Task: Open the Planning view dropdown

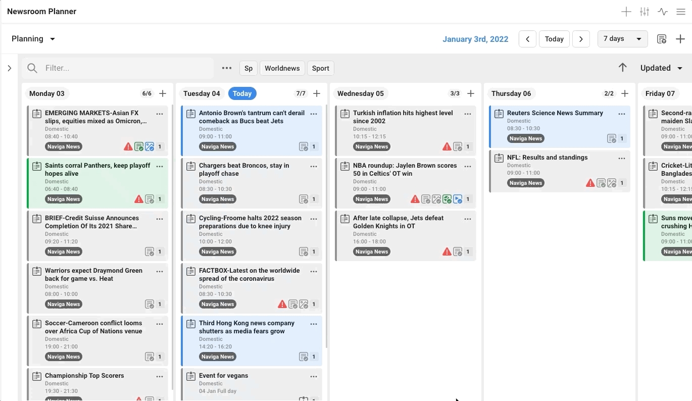Action: [33, 39]
